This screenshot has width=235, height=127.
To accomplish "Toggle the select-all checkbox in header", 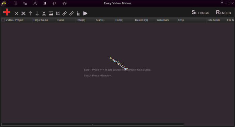I will (x=3, y=20).
